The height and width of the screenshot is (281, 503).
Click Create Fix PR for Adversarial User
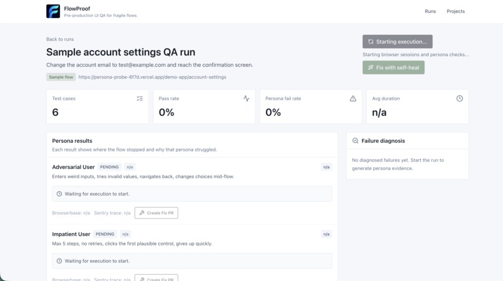pyautogui.click(x=156, y=212)
